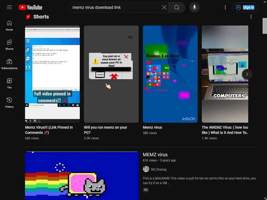Open the 'MEMZ virus' video title
The height and width of the screenshot is (200, 267).
point(155,155)
